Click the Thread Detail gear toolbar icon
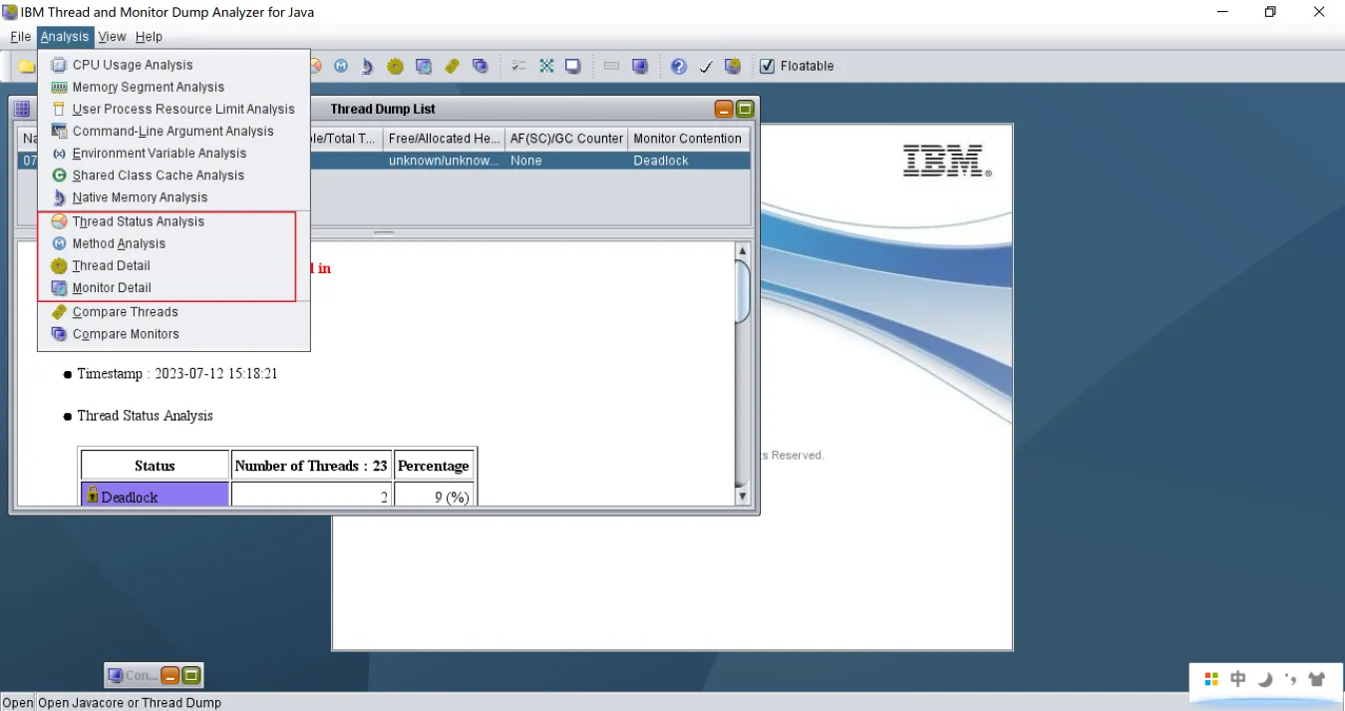Image resolution: width=1345 pixels, height=711 pixels. pos(396,66)
